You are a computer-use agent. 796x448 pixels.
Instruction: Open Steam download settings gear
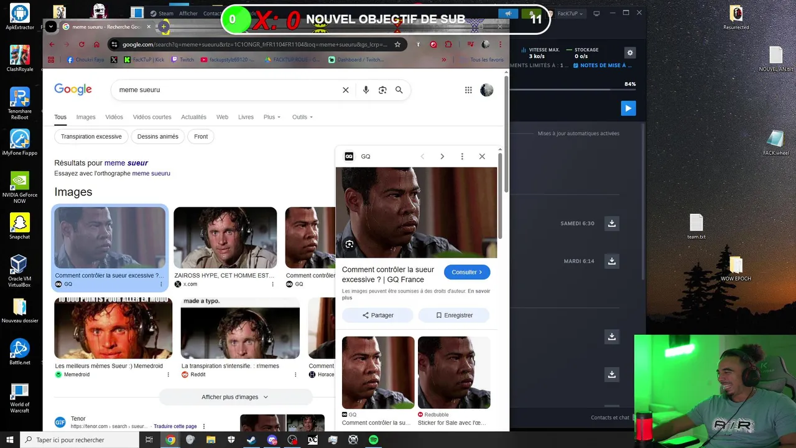(x=630, y=53)
